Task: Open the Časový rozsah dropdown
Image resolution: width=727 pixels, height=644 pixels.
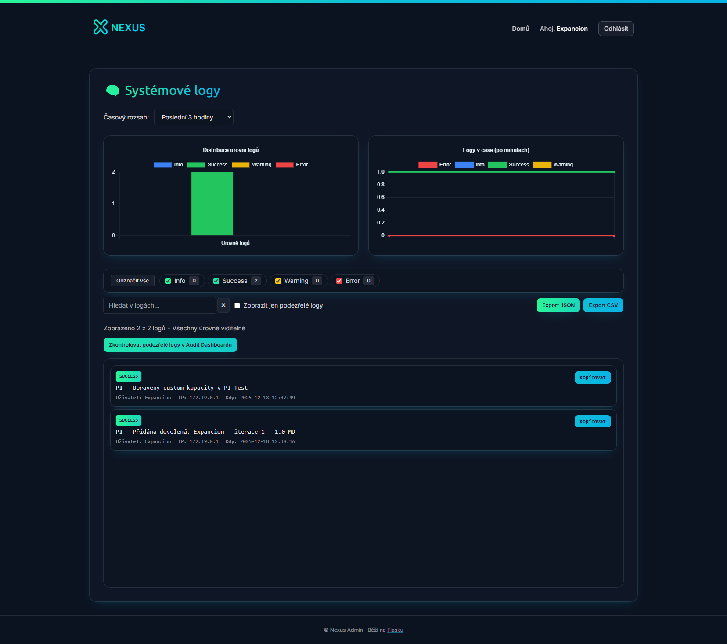Action: click(x=194, y=117)
